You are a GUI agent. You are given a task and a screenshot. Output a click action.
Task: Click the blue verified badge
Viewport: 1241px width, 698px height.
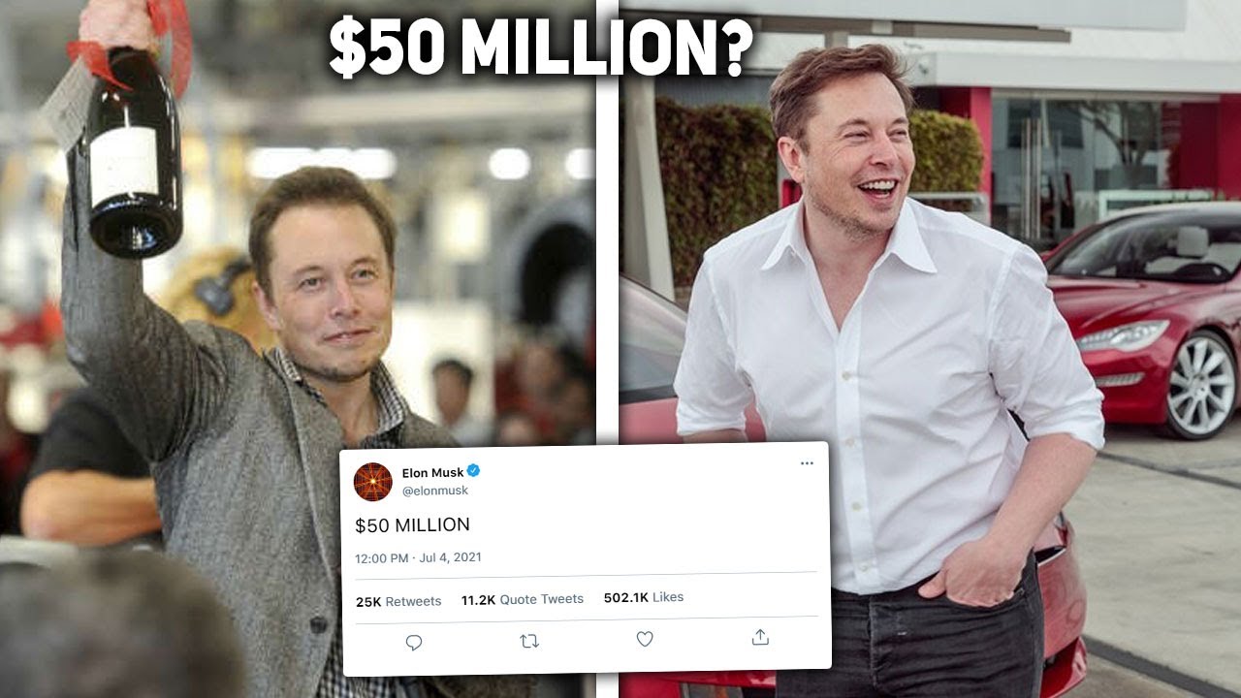point(474,471)
